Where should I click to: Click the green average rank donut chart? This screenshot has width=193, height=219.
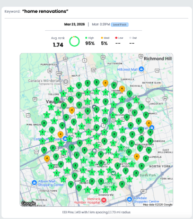pos(74,41)
